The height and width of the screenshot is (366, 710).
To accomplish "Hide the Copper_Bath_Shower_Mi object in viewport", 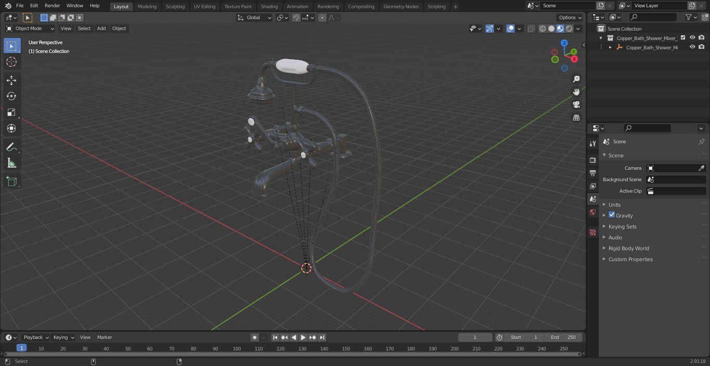I will pyautogui.click(x=692, y=47).
